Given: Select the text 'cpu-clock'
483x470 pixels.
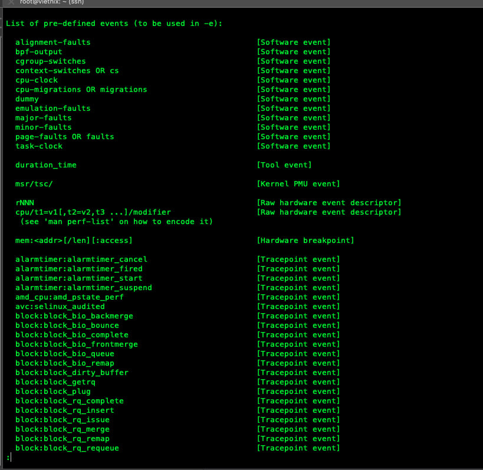Looking at the screenshot, I should click(x=37, y=80).
